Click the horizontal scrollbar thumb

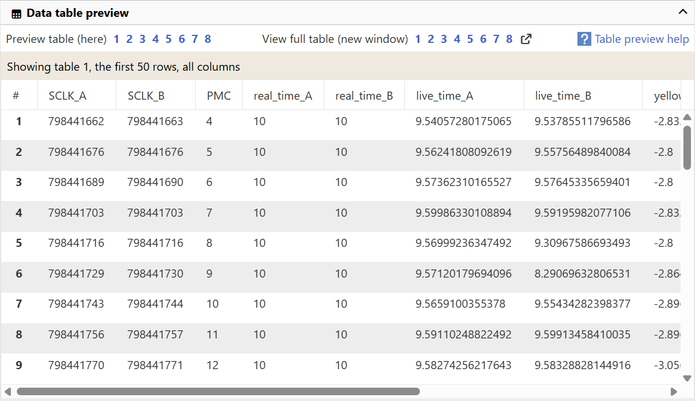pyautogui.click(x=218, y=392)
